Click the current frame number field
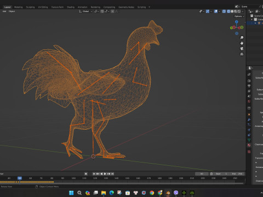 [202, 174]
